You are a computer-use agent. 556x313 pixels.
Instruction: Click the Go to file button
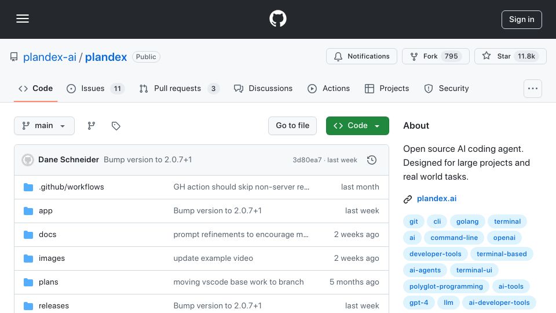click(292, 126)
